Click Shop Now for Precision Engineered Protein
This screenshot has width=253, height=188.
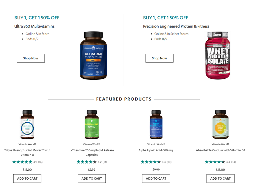pos(160,58)
